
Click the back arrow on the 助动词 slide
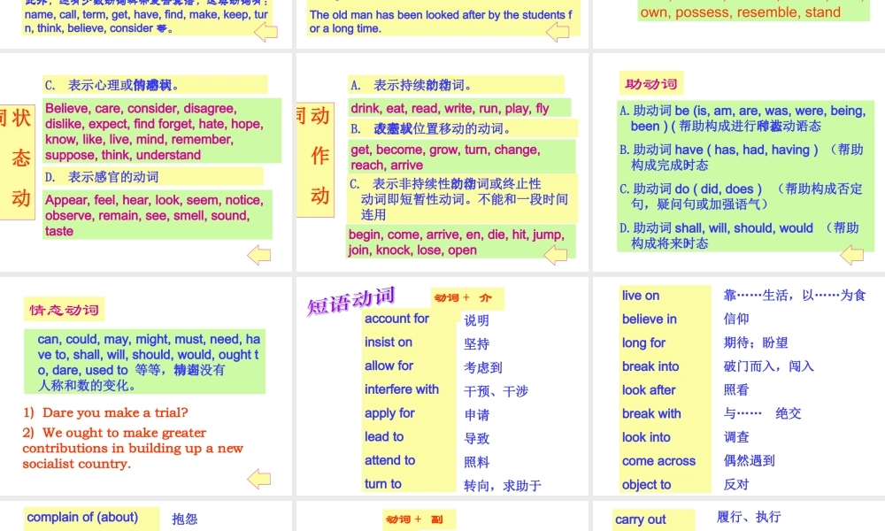pos(851,255)
